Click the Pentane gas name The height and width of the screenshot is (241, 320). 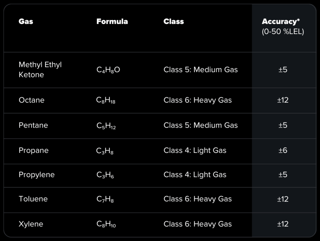tap(33, 125)
